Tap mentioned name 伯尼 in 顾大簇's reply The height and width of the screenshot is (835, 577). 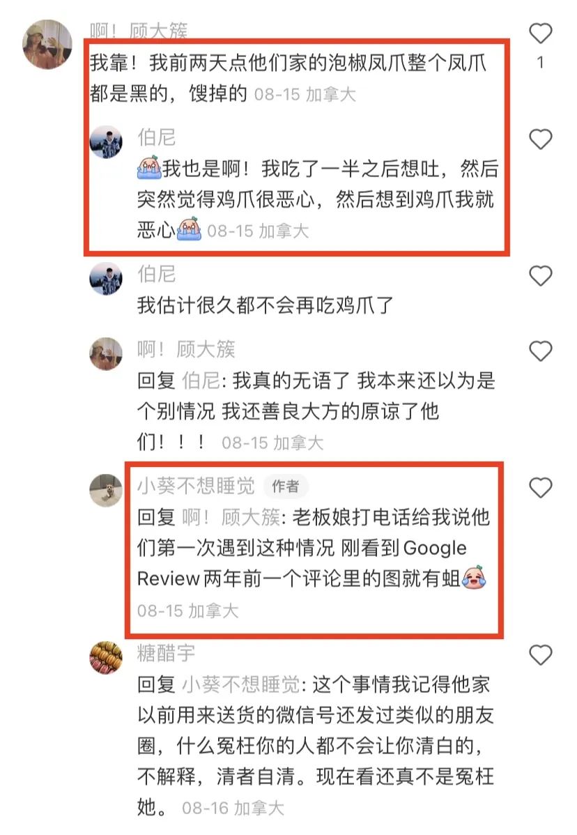[x=201, y=381]
